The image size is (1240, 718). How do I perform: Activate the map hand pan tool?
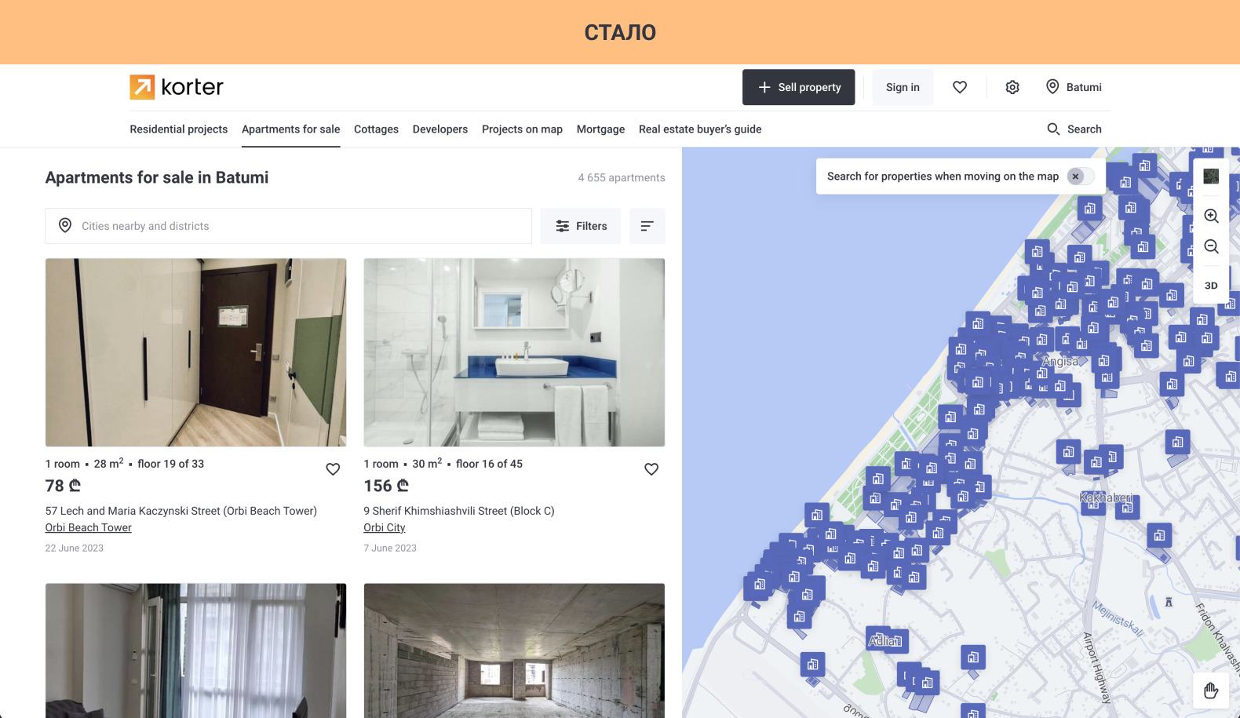pyautogui.click(x=1211, y=691)
